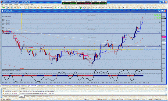
Task: Open the Charts menu
Action: coord(16,5)
